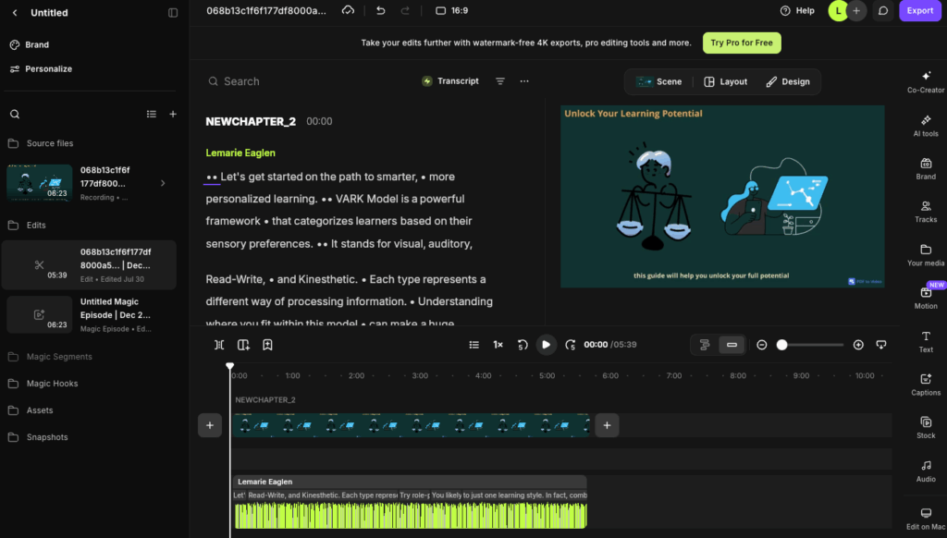Open the Transcript mode dropdown
947x538 pixels.
450,81
